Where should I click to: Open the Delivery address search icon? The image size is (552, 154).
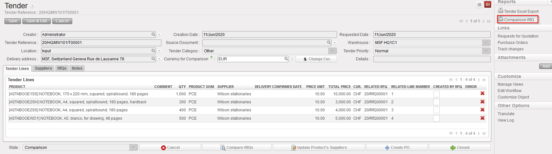click(153, 59)
